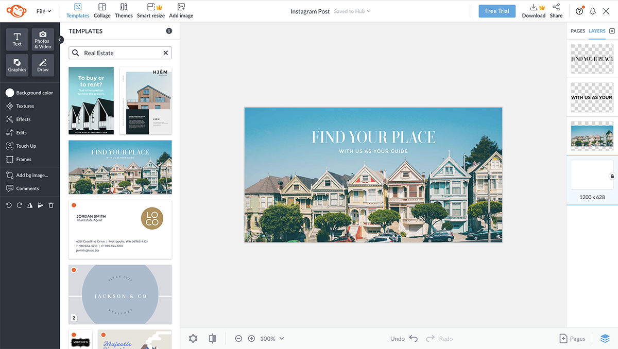Click the Undo button

(404, 339)
